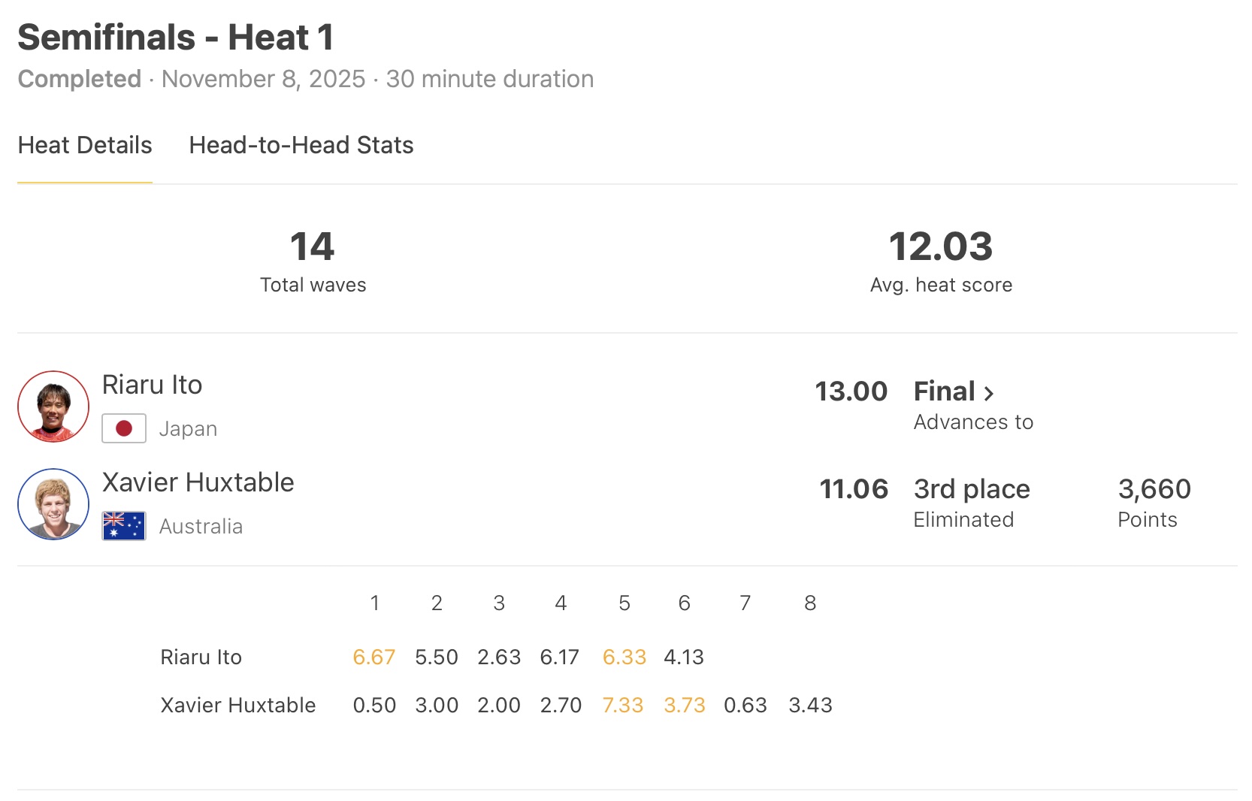Click Riaru Ito's 13.00 heat total
The width and height of the screenshot is (1252, 801).
pyautogui.click(x=851, y=391)
